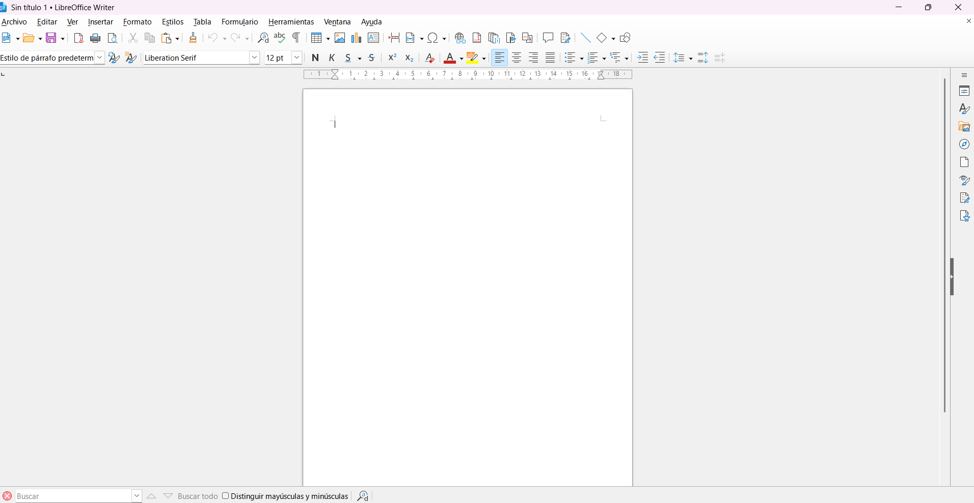
Task: Open the Herramientas menu
Action: 291,22
